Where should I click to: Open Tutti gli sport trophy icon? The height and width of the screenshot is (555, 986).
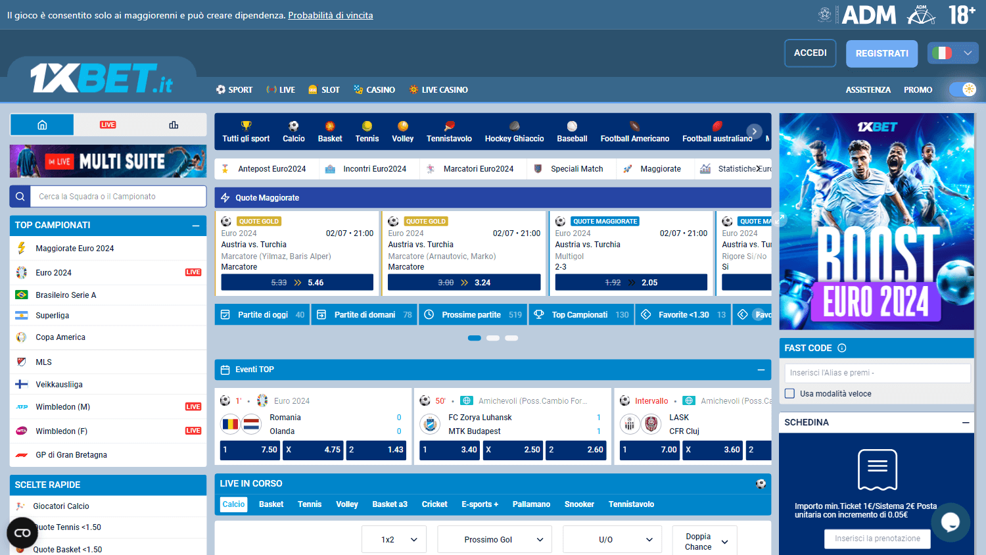point(246,126)
